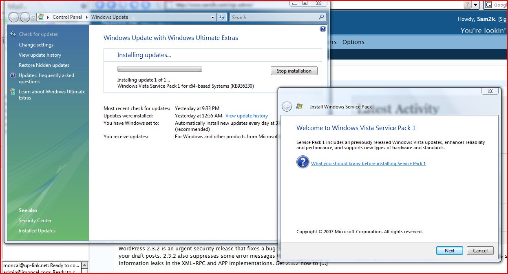Click back arrow in Service Pack dialog
The height and width of the screenshot is (274, 508).
[x=287, y=106]
